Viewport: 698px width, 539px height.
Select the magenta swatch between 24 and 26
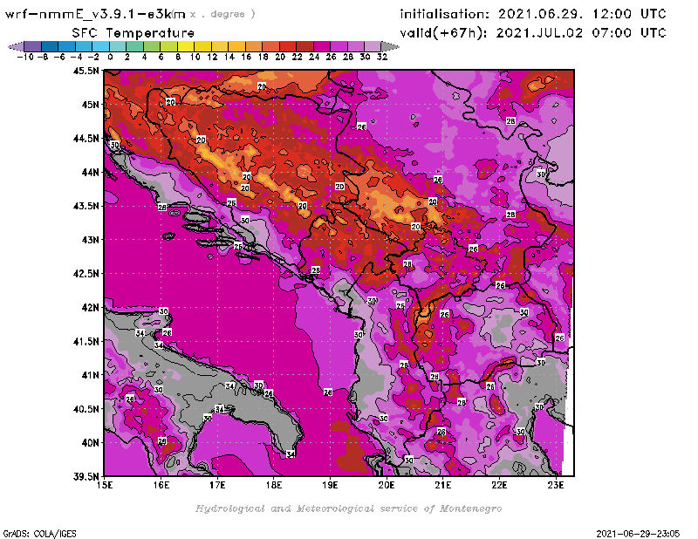(x=321, y=46)
